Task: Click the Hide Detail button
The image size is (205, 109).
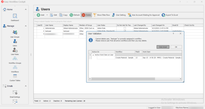Action: (163, 47)
